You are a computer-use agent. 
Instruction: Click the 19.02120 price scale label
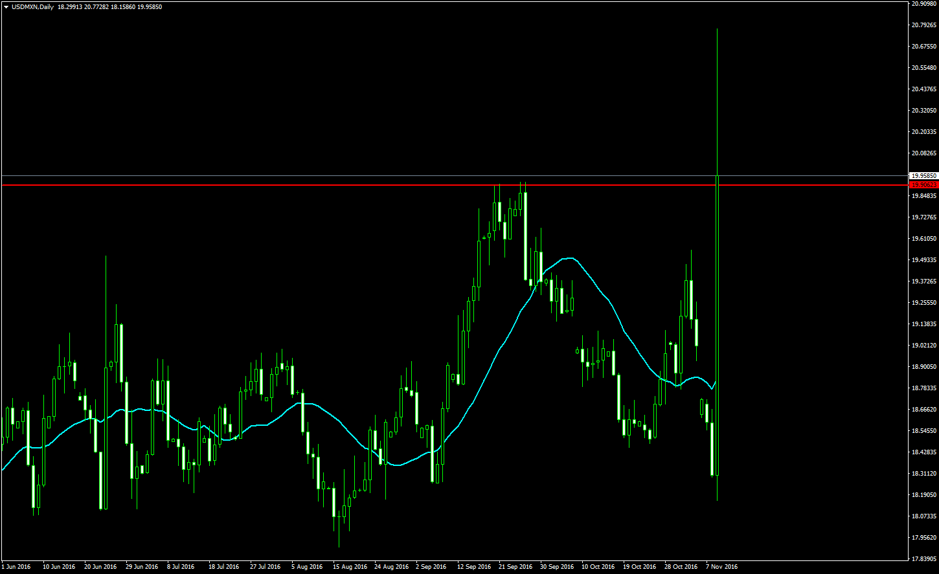tap(923, 346)
